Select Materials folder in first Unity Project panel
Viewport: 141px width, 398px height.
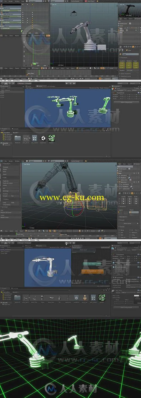(17, 138)
